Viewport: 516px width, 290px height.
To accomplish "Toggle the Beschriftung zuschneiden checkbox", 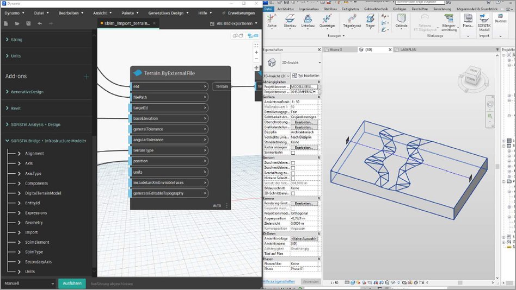I will coord(293,173).
